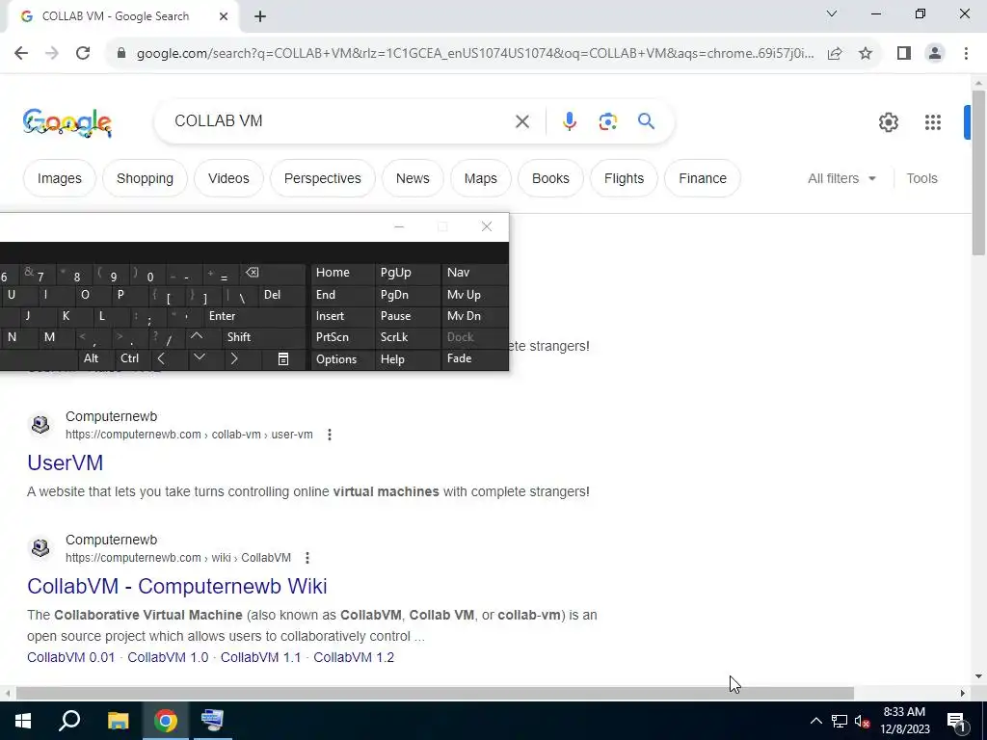Toggle the on-screen keyboard Nav mode
Image resolution: width=987 pixels, height=740 pixels.
[x=474, y=273]
